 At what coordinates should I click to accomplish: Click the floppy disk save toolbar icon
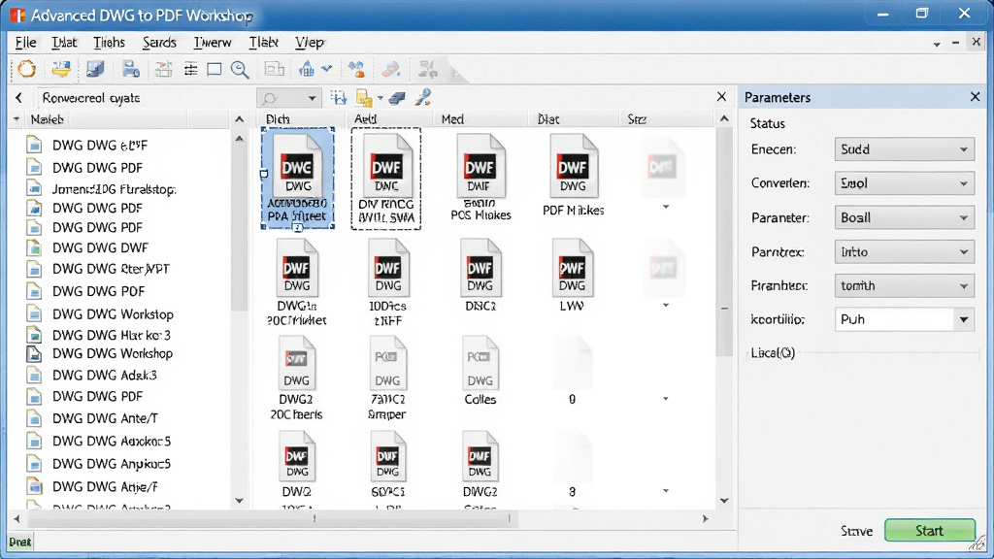pos(131,69)
